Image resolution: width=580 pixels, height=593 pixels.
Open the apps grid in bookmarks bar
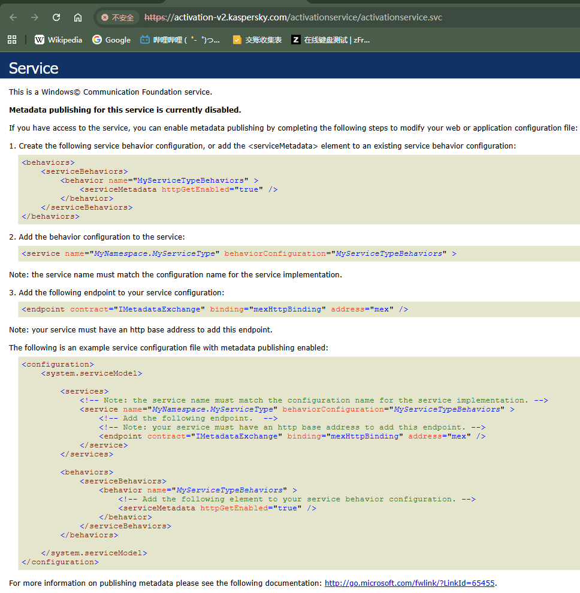(11, 40)
